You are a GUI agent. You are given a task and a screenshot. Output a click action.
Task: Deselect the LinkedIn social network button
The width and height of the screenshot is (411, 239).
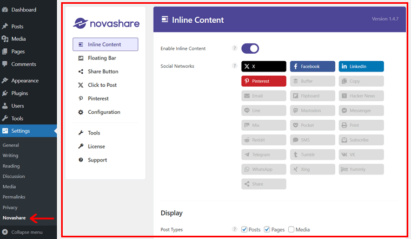361,67
